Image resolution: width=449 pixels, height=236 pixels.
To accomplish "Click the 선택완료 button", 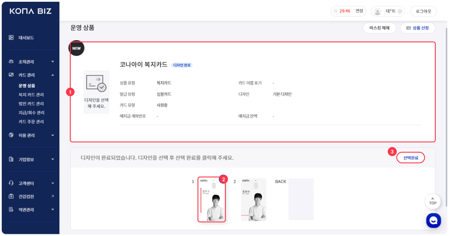I will click(410, 158).
